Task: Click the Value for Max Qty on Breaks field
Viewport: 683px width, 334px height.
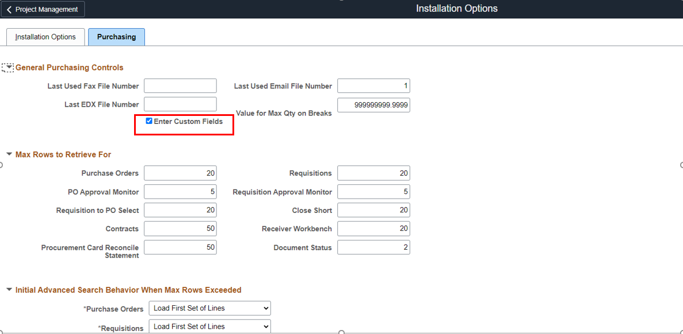Action: point(373,106)
